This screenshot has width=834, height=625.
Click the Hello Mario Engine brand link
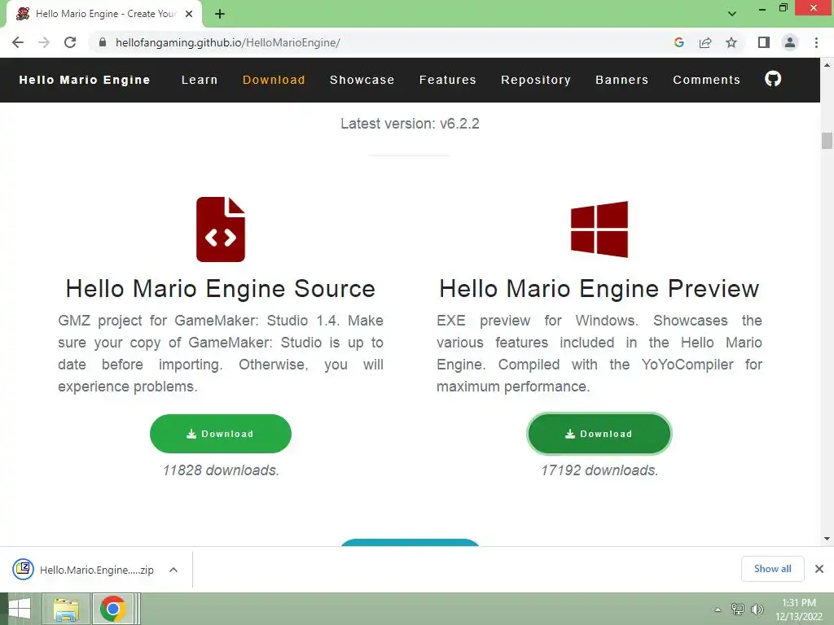click(85, 80)
